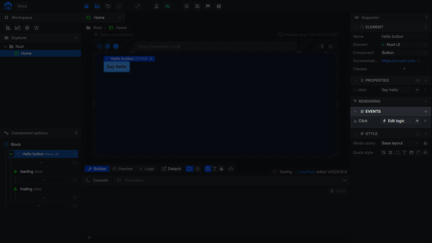
Task: Click the mobile device icon in preview bar
Action: [322, 47]
